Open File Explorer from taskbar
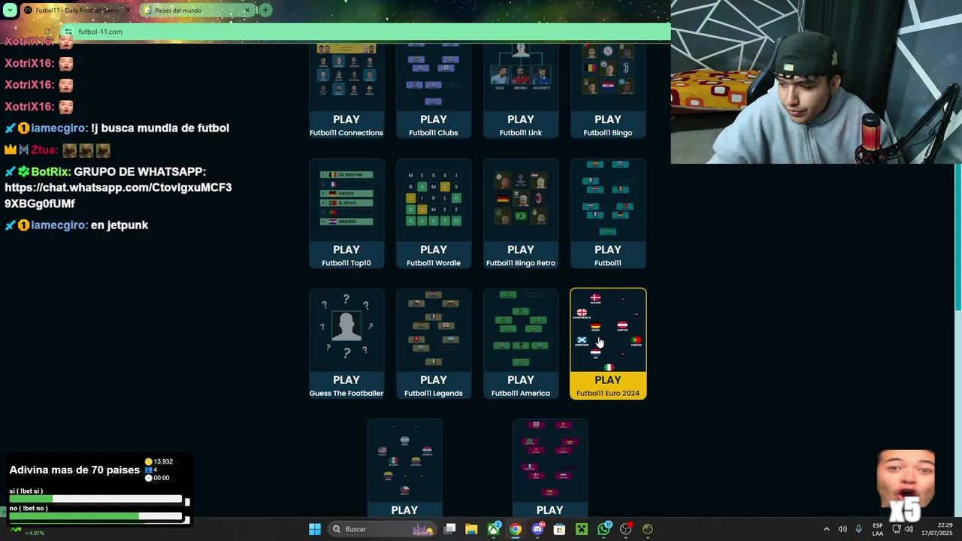Viewport: 962px width, 541px height. pyautogui.click(x=471, y=529)
